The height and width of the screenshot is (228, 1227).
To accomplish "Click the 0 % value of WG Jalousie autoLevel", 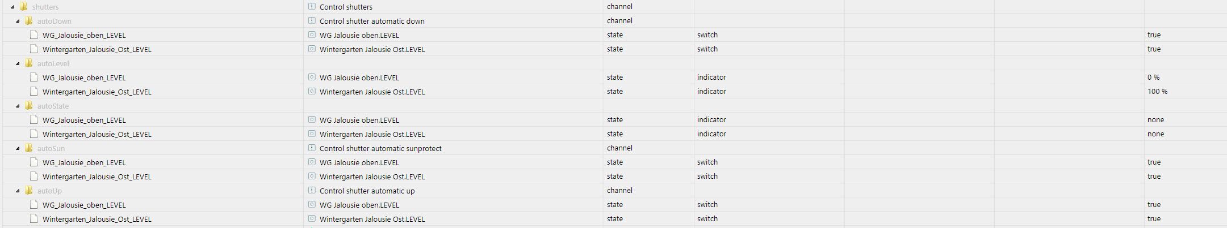I will coord(1153,78).
